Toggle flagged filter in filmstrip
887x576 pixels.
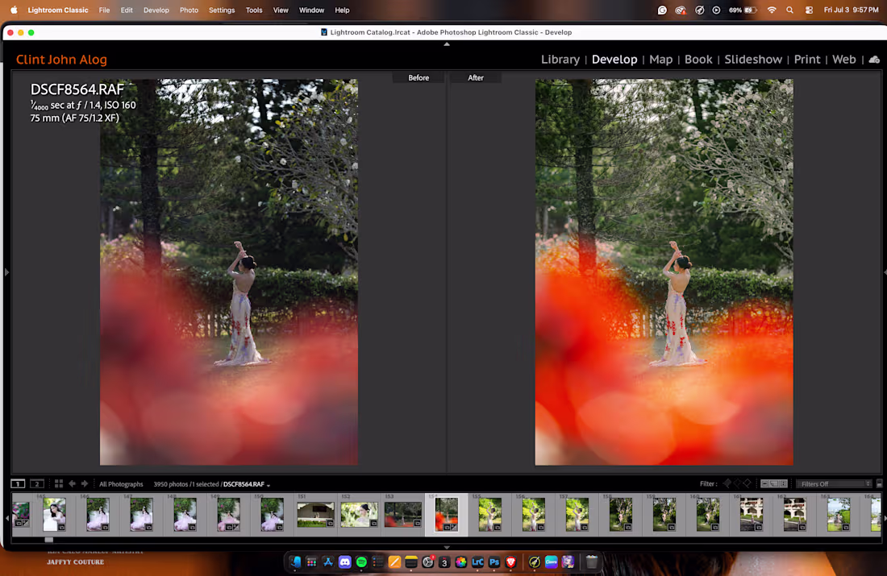727,483
